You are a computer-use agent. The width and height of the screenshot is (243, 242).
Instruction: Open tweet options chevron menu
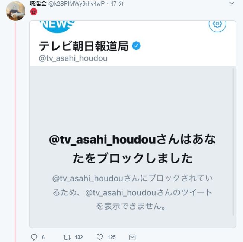pos(232,3)
